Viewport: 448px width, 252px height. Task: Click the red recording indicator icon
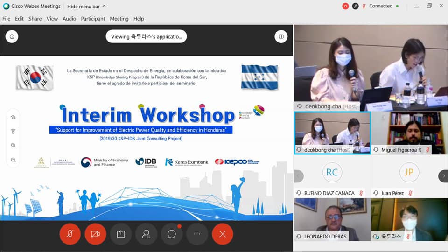pyautogui.click(x=345, y=6)
